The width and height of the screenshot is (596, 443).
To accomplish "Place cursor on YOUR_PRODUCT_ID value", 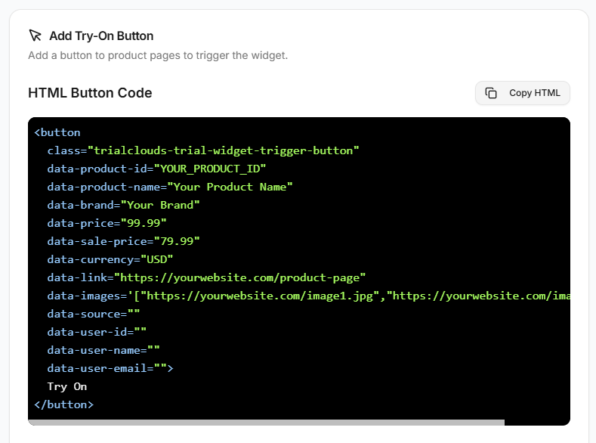I will [211, 169].
